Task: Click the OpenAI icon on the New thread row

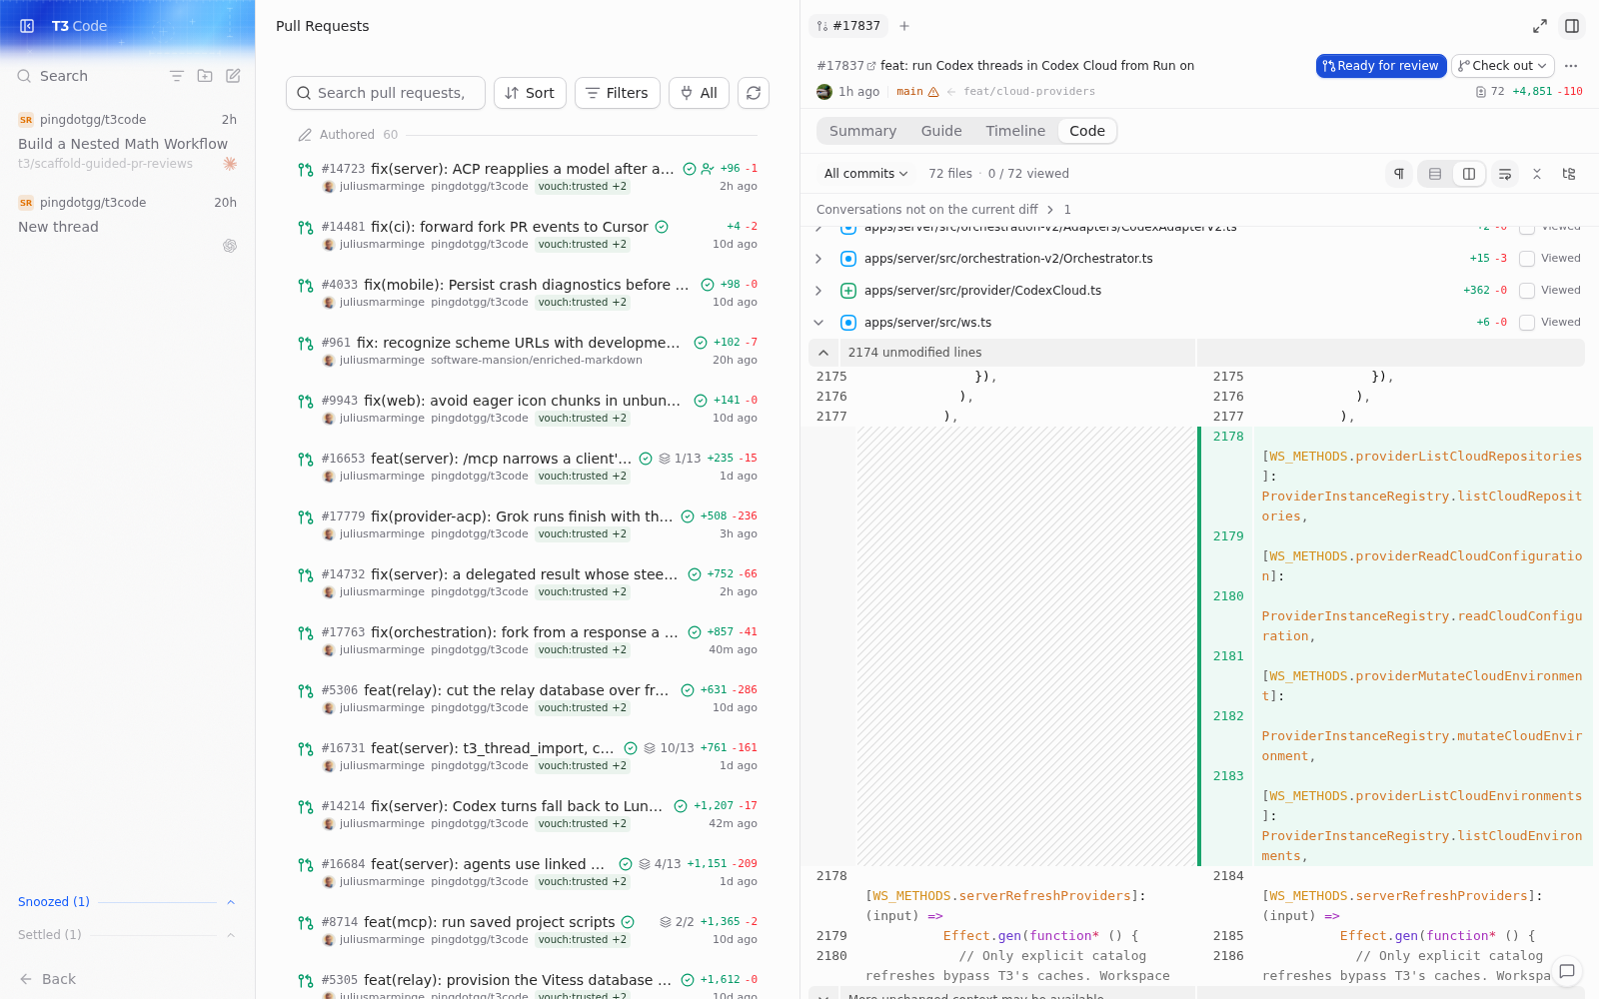Action: [230, 246]
